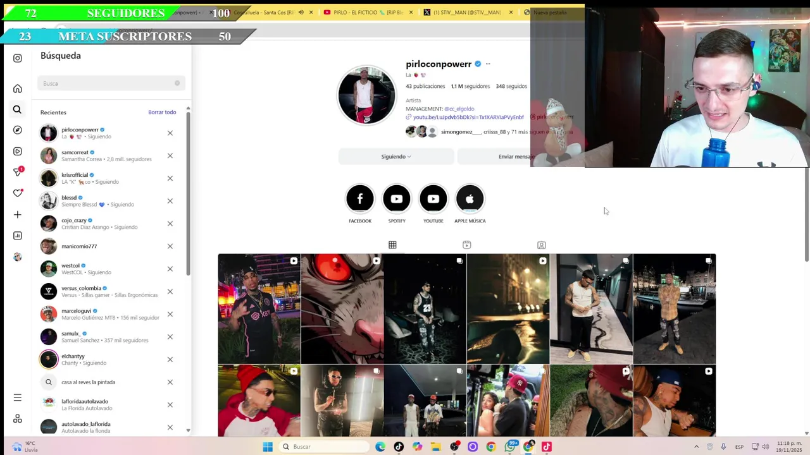Screen dimensions: 810x455
Task: Open own profile avatar in the sidebar
Action: coord(18,257)
